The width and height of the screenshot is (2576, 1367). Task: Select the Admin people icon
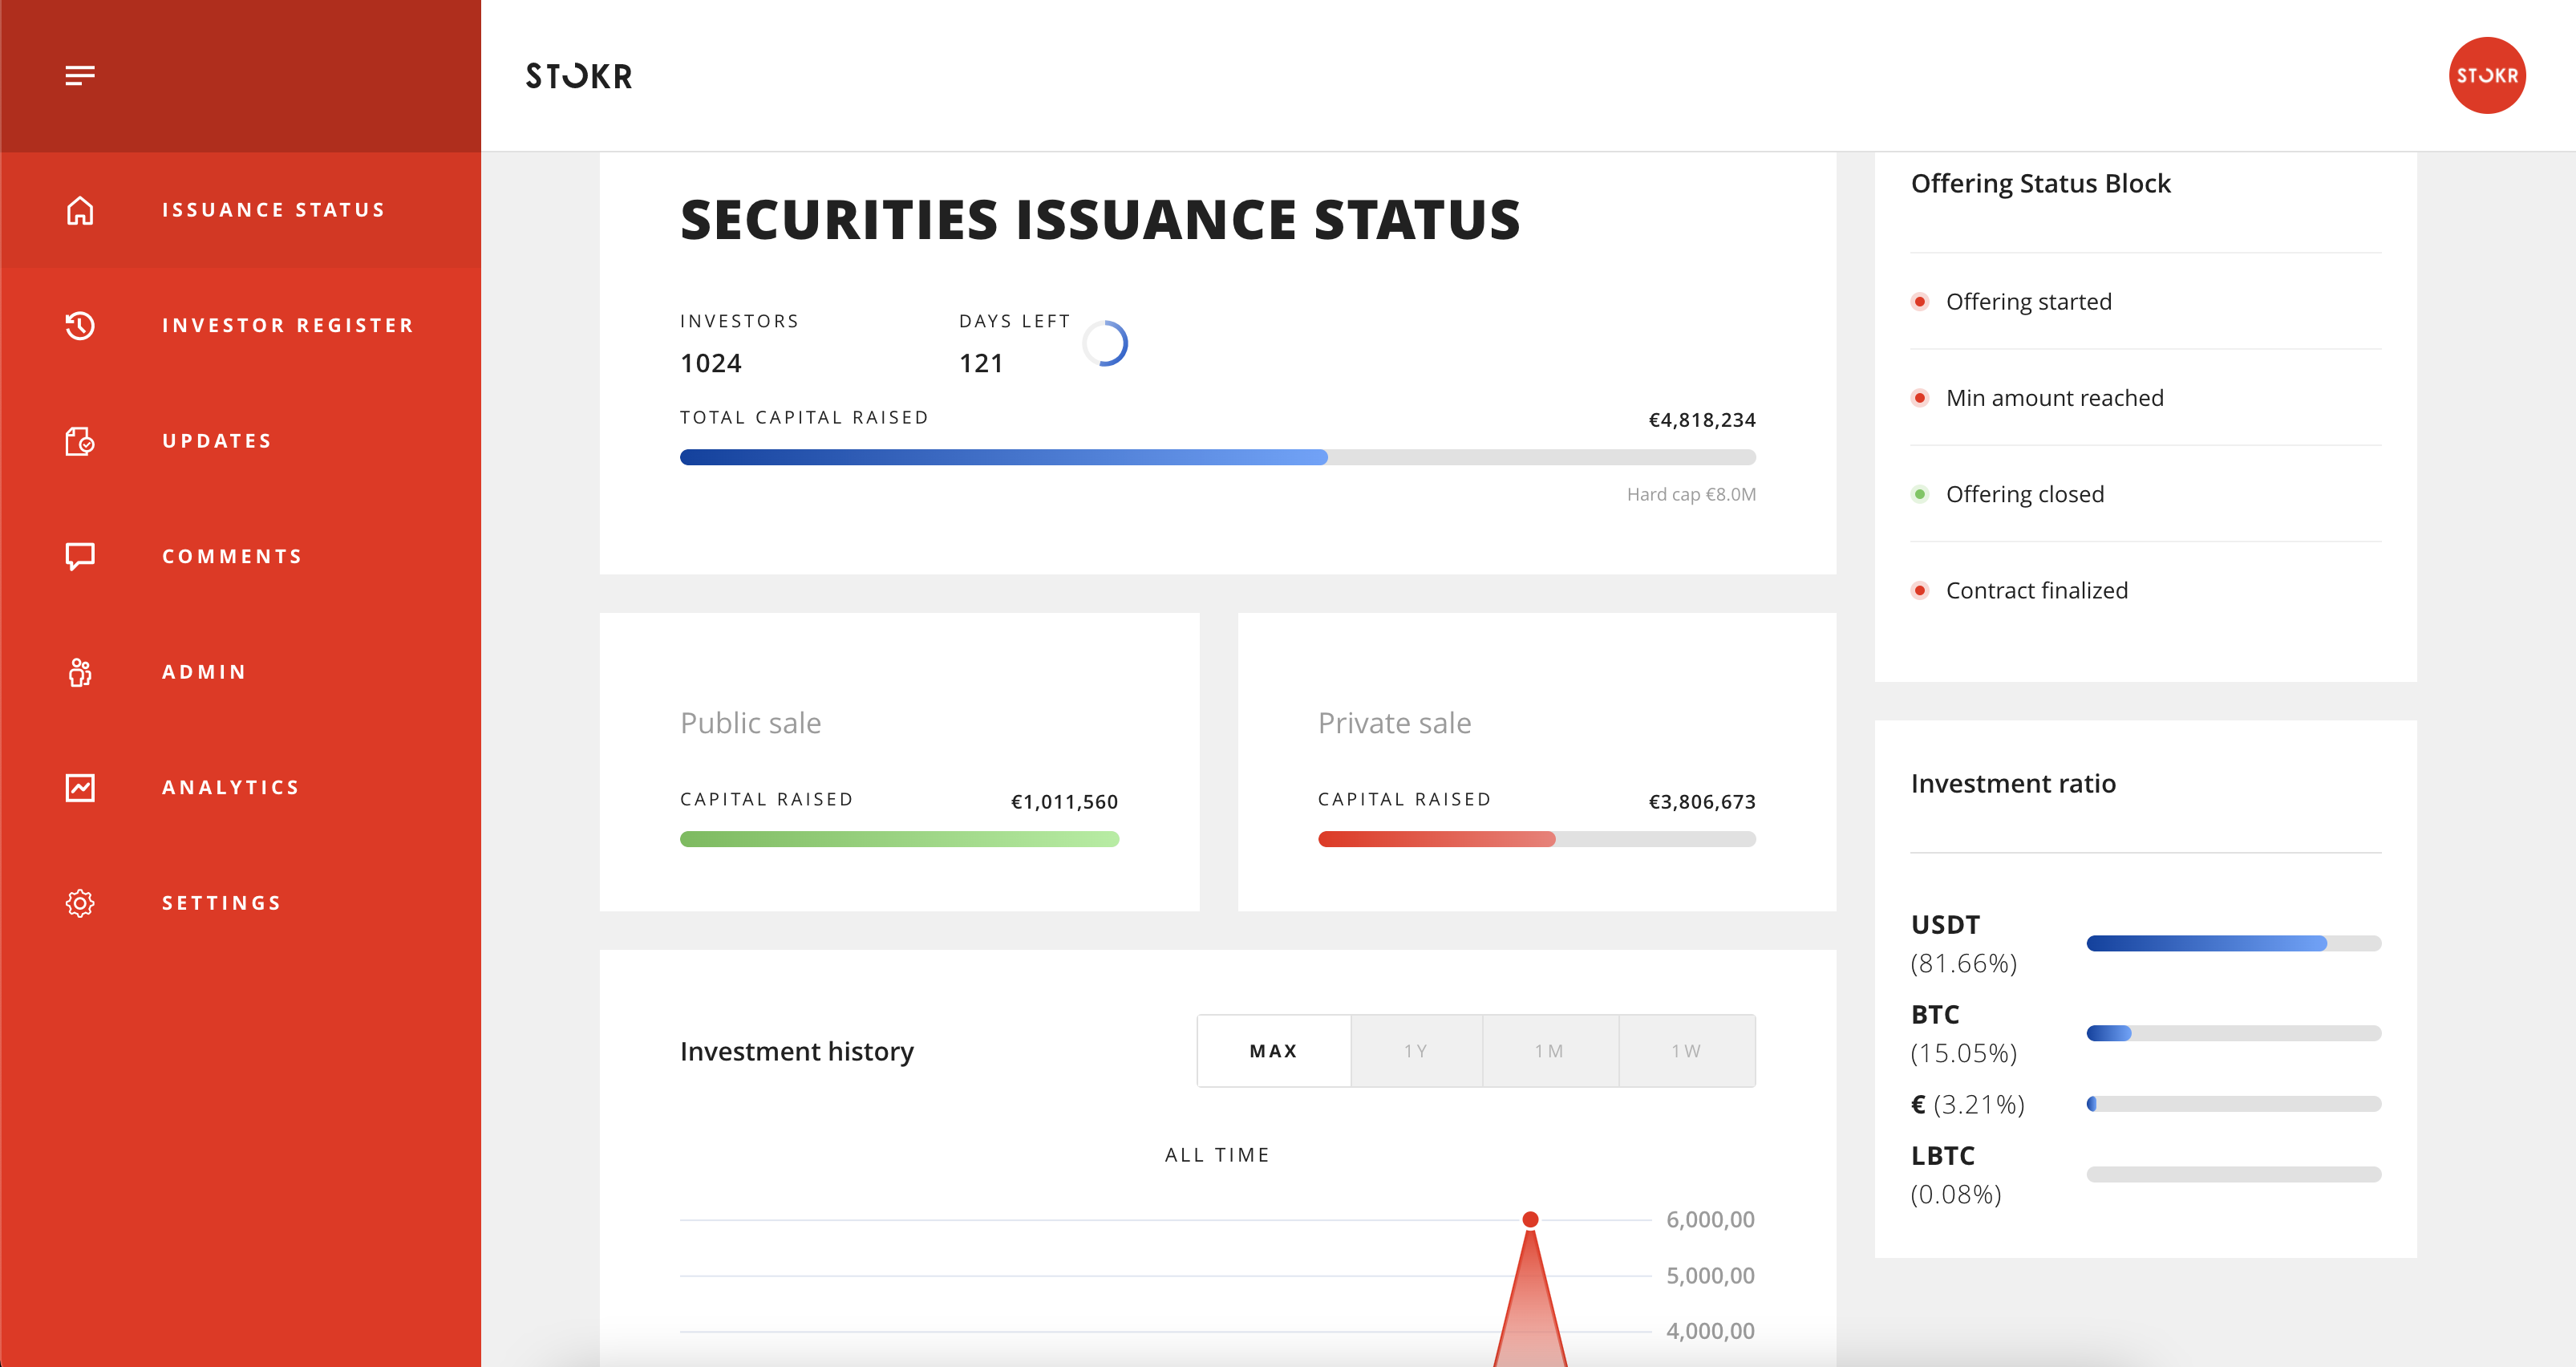80,672
